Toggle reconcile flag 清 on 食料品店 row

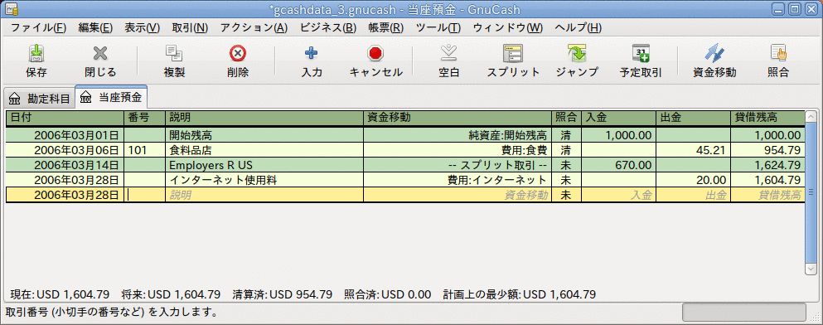(x=566, y=151)
